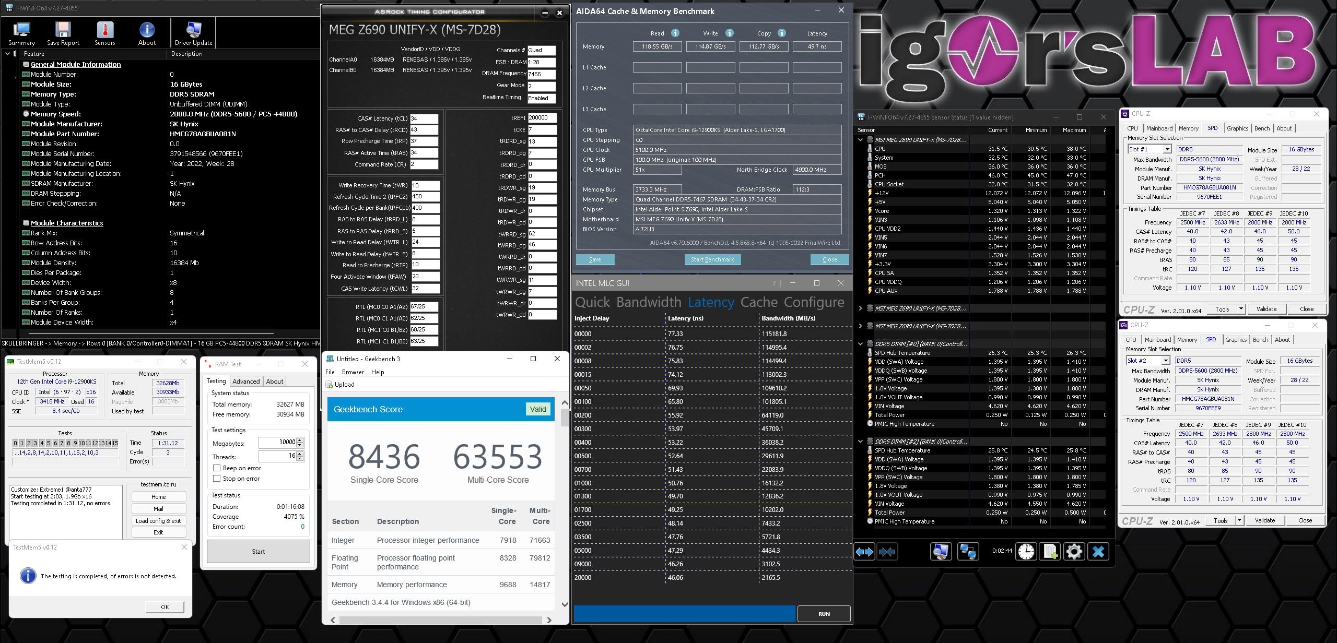1337x643 pixels.
Task: Click the collapse-columns inward arrows icon in sensor window
Action: click(x=887, y=552)
